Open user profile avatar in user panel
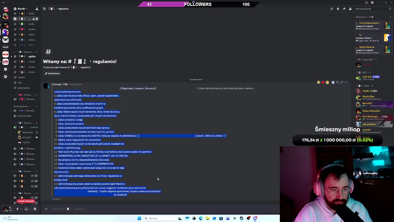 click(x=6, y=209)
